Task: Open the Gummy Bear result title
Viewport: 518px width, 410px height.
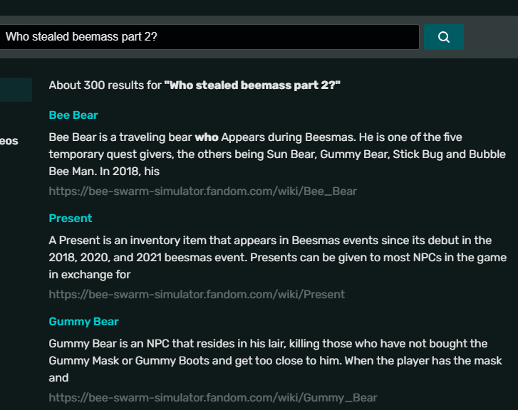Action: click(x=83, y=322)
